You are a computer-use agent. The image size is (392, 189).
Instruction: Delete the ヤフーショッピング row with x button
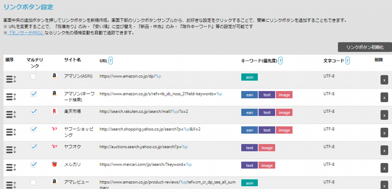pyautogui.click(x=384, y=132)
